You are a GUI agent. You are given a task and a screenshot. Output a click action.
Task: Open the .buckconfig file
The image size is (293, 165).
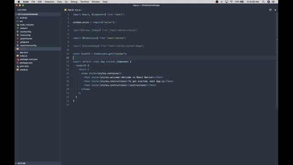(26, 32)
